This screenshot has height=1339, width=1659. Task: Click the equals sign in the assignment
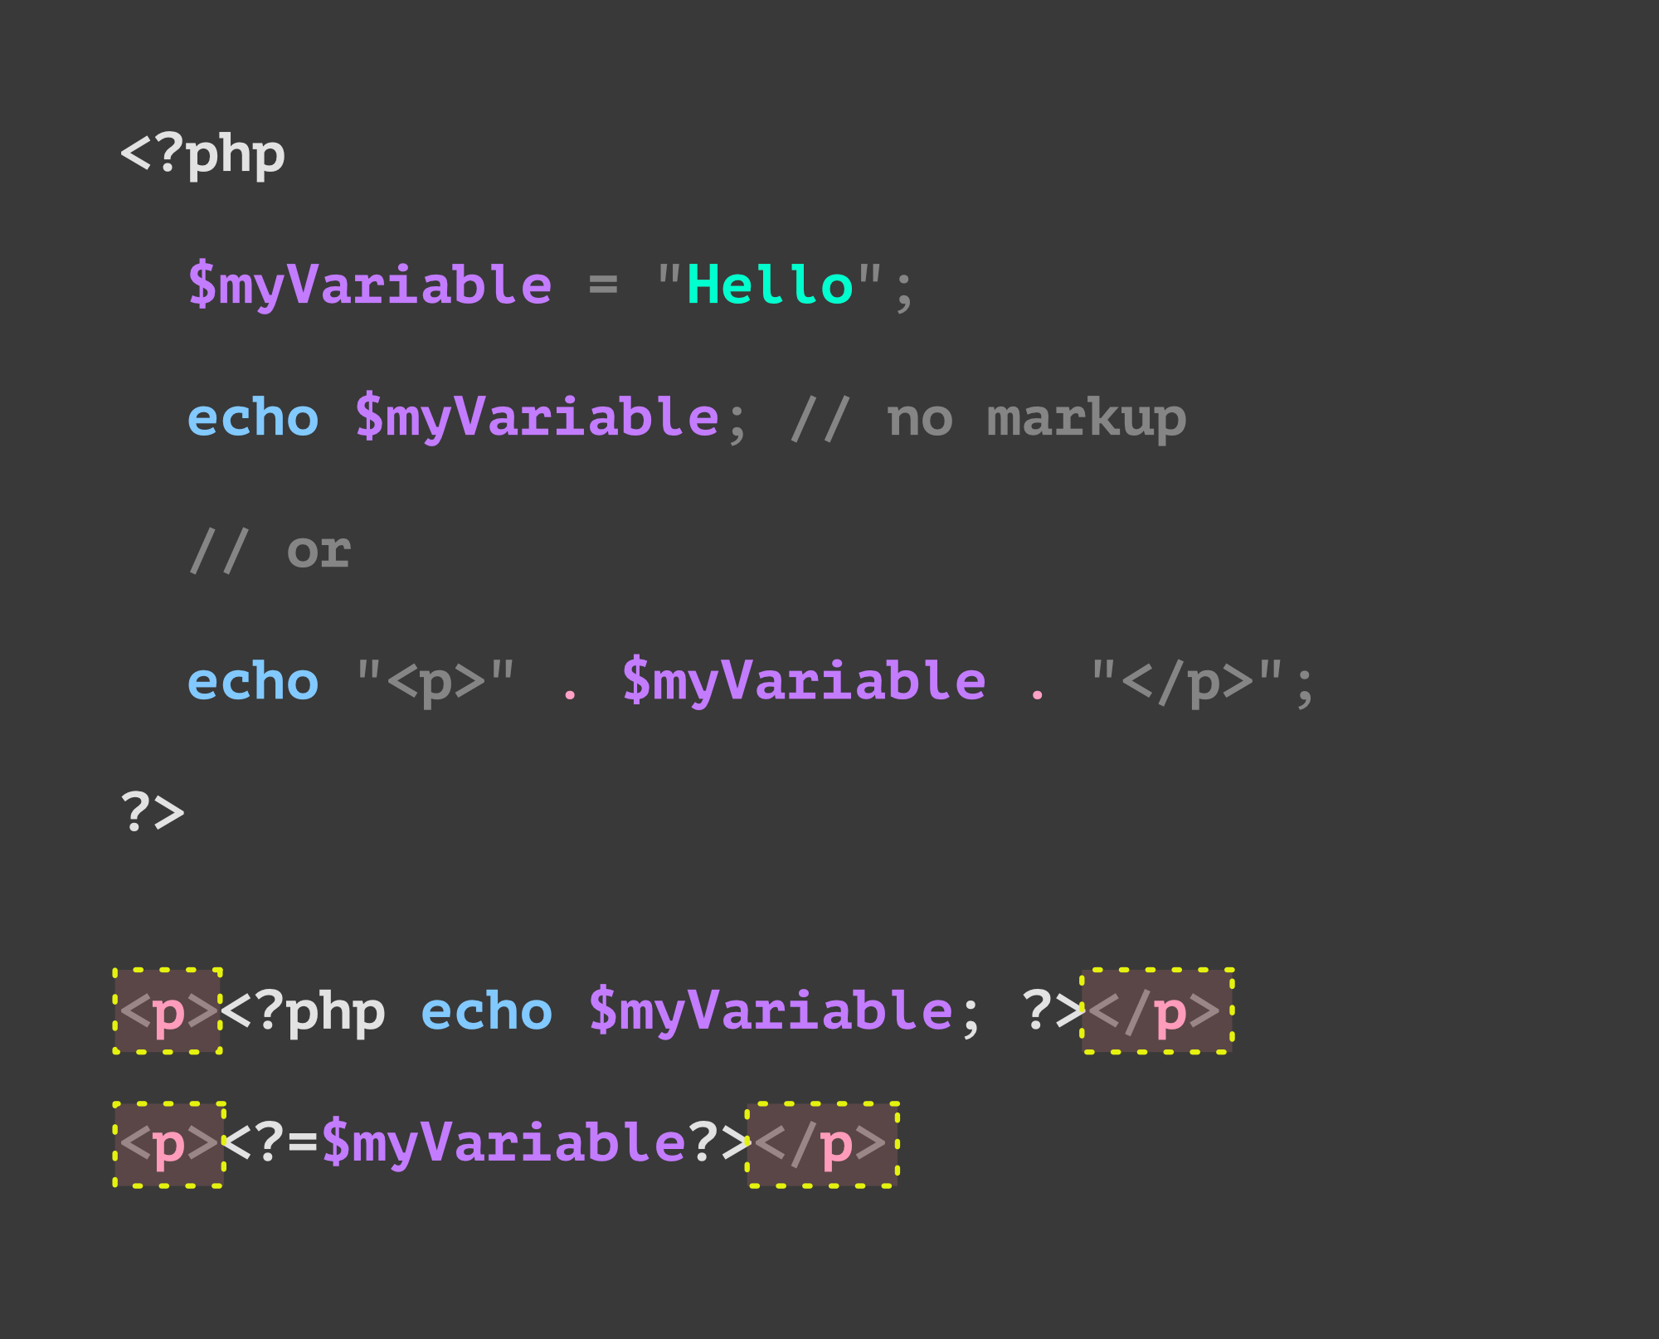click(x=603, y=285)
